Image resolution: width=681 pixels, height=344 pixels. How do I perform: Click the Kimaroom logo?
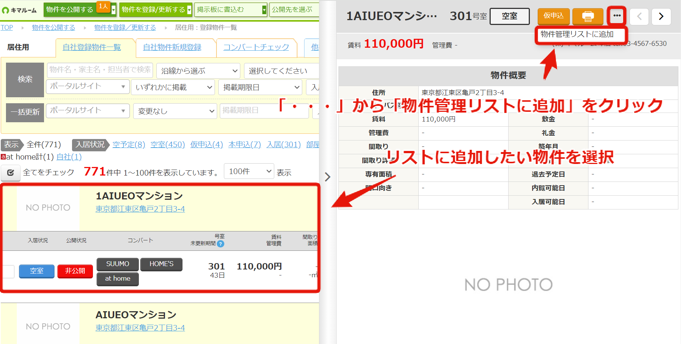[19, 10]
